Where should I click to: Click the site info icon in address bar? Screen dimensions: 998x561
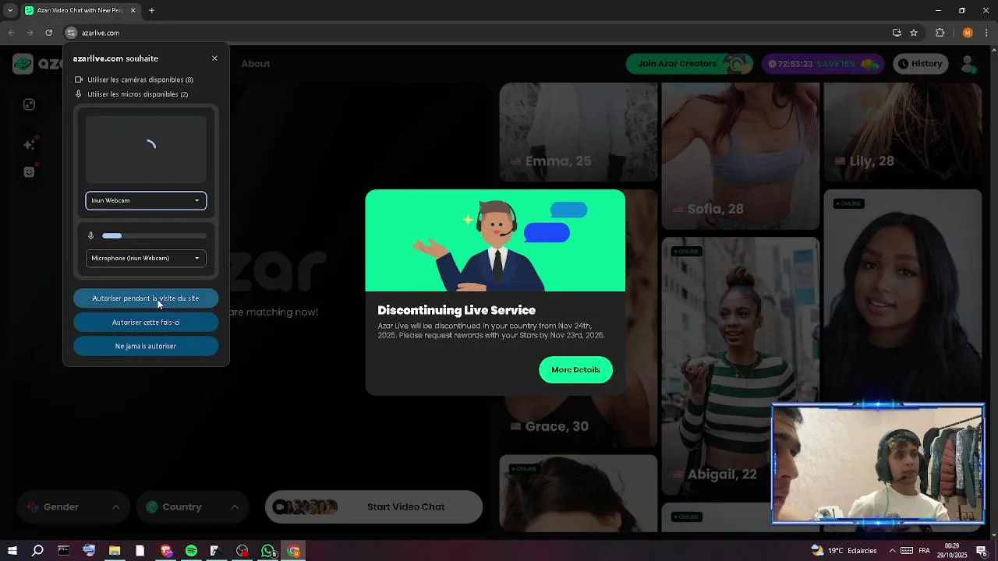tap(71, 33)
